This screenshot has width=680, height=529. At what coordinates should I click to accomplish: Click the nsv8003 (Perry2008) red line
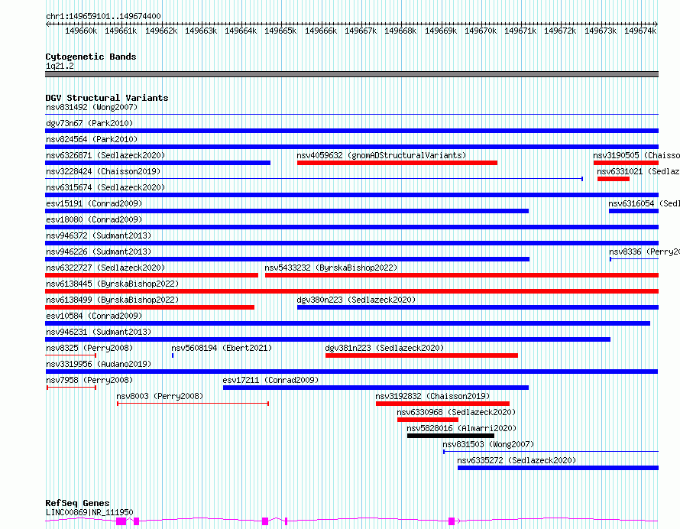click(193, 404)
